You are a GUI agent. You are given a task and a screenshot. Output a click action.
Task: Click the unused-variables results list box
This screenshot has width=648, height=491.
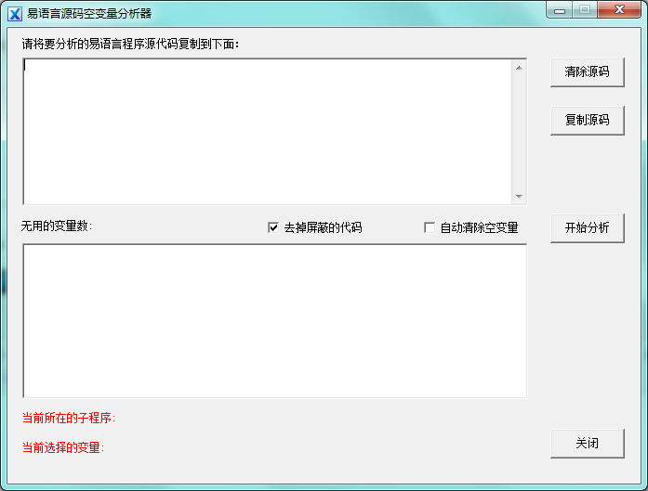[x=275, y=321]
